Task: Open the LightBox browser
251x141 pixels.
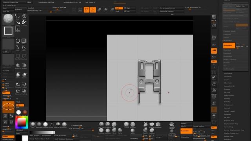Action: (21, 9)
